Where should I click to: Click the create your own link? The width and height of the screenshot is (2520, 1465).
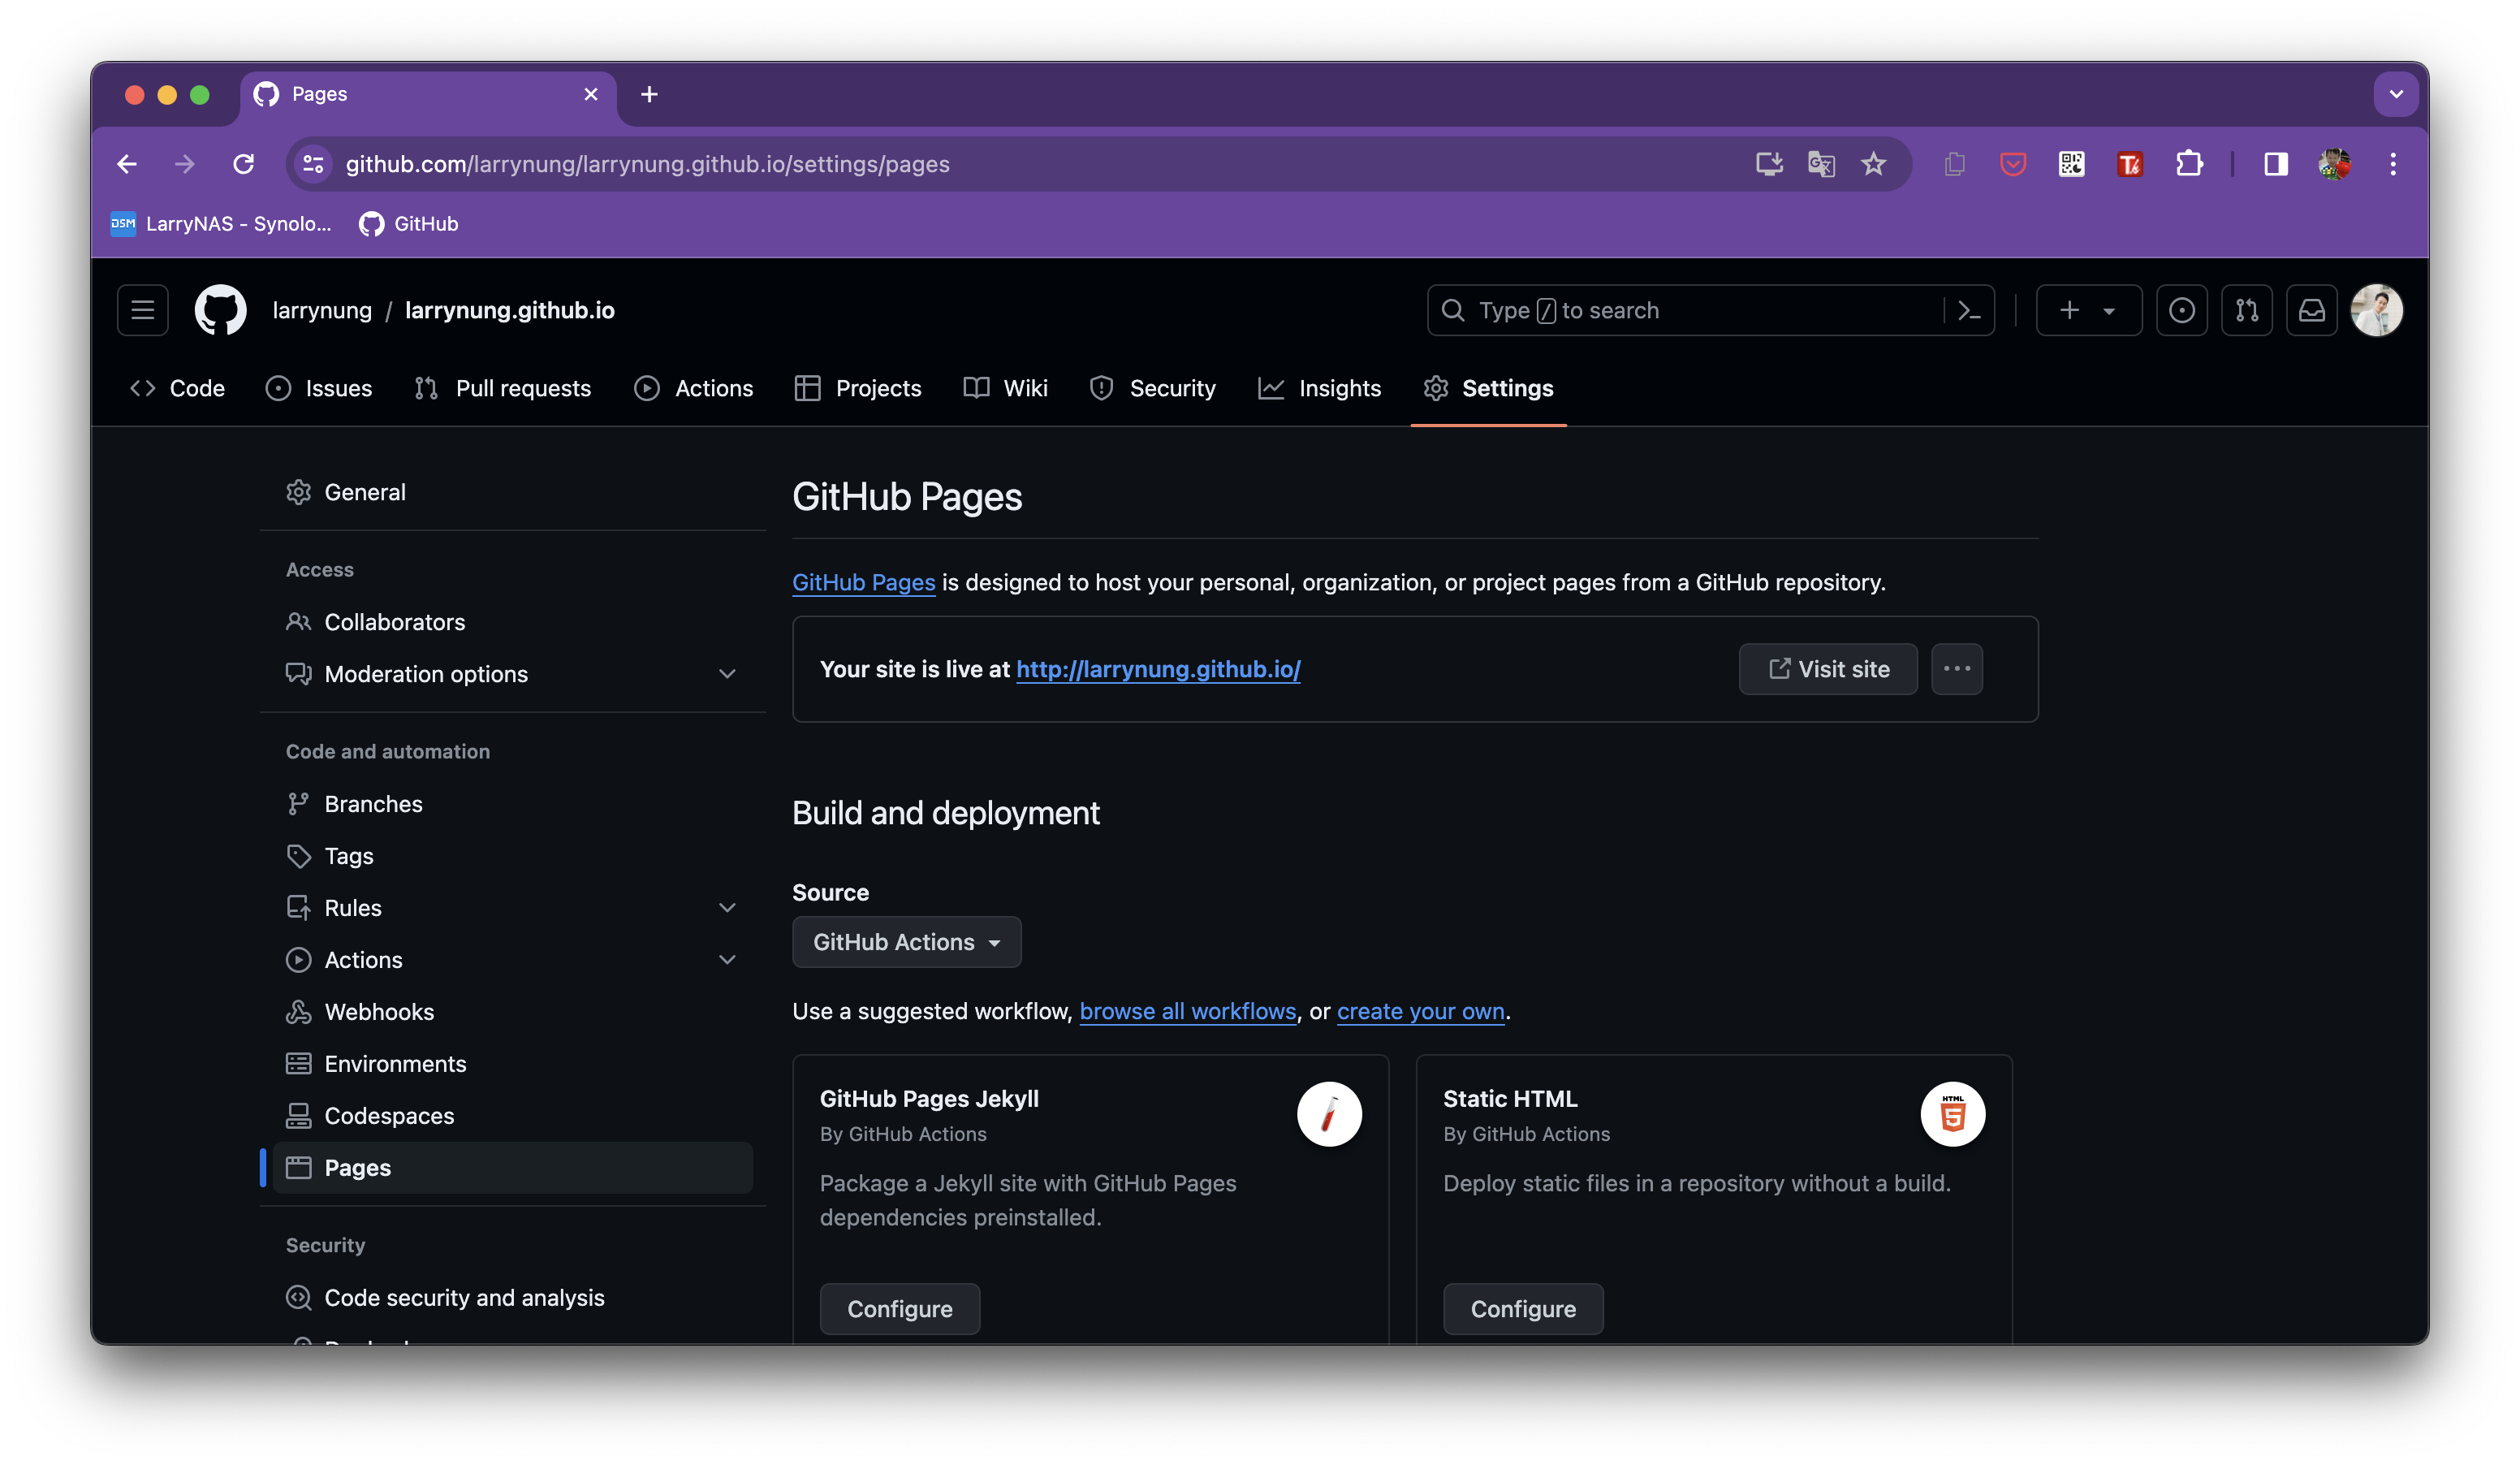pos(1420,1011)
